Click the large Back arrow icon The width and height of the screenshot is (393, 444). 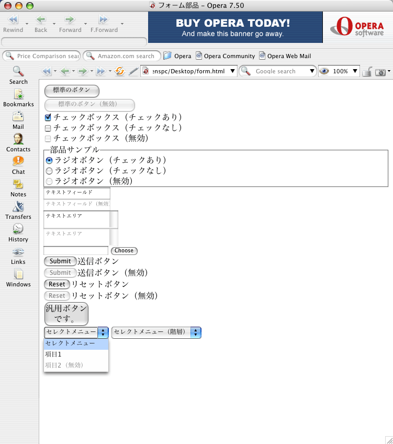point(41,19)
